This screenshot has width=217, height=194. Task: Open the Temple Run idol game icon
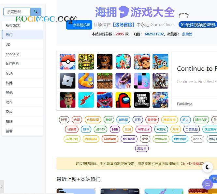[86, 62]
